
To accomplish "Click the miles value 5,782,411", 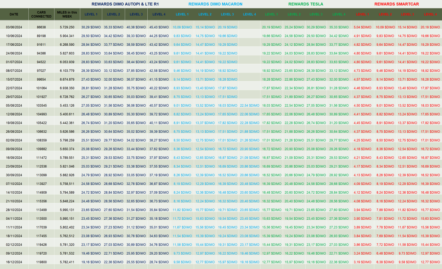I will [67, 262].
